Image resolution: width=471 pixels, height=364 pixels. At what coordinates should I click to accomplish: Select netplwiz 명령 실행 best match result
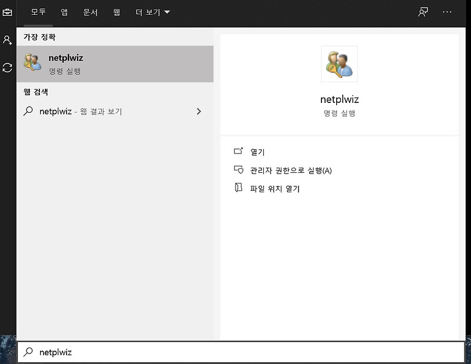tap(115, 64)
